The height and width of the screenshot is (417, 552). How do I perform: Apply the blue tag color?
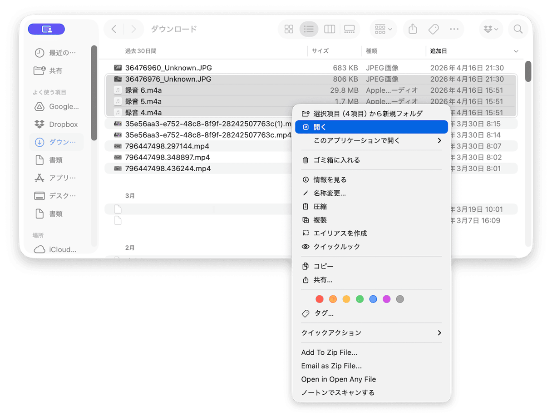[x=373, y=299]
